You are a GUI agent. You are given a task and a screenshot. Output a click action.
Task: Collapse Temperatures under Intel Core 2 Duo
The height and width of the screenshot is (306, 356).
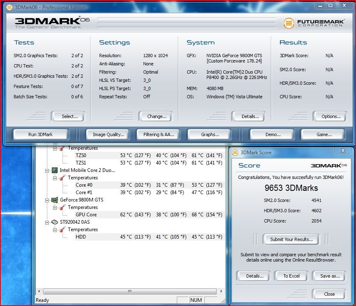coord(55,178)
